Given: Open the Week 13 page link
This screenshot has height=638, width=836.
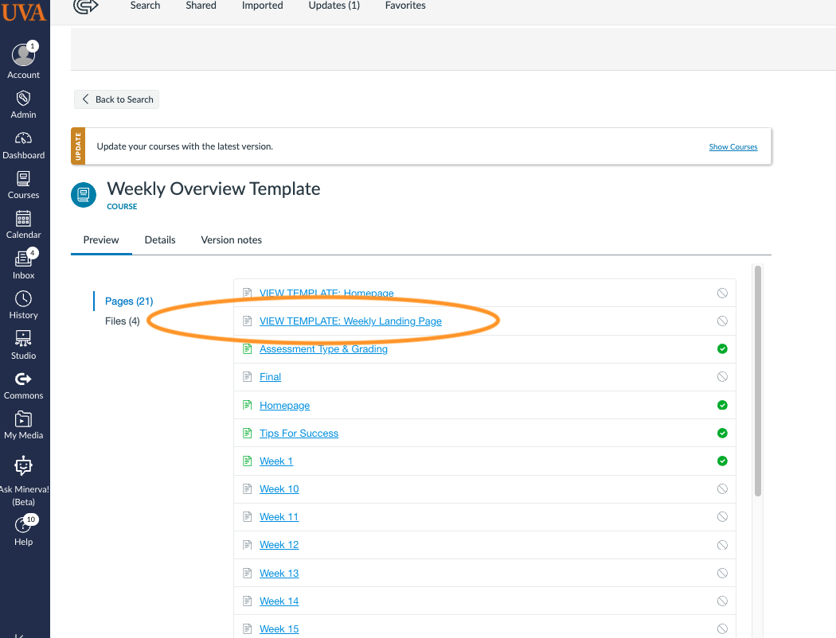Looking at the screenshot, I should pos(279,573).
